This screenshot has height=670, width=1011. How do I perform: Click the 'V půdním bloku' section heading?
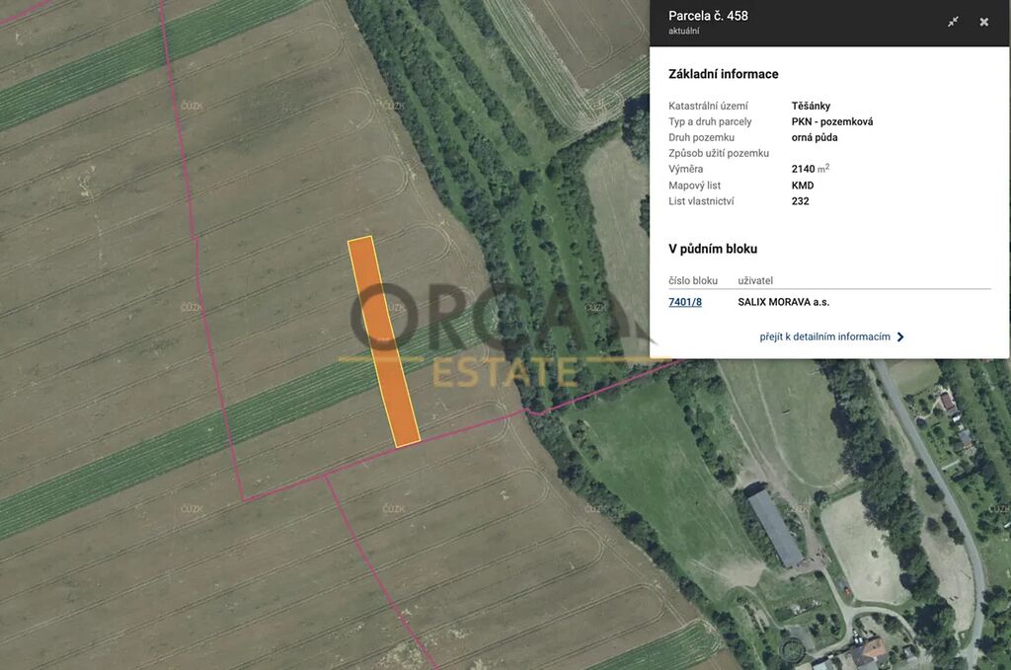coord(713,249)
